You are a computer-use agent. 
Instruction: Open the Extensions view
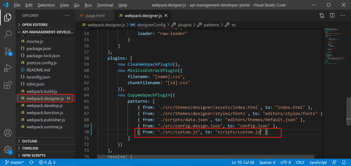pos(8,85)
